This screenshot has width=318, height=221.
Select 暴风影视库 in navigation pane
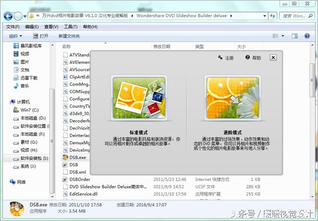27,46
